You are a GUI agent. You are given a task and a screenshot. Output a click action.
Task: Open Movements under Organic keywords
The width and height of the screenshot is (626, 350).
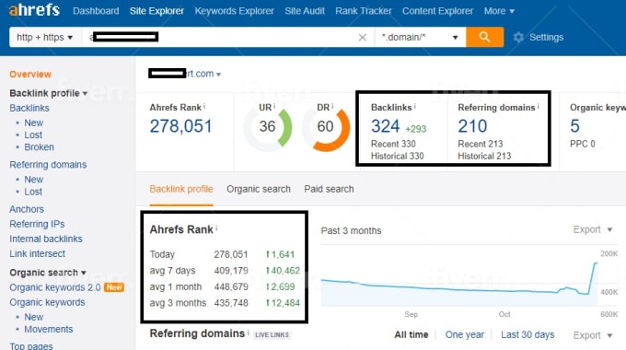click(x=49, y=329)
